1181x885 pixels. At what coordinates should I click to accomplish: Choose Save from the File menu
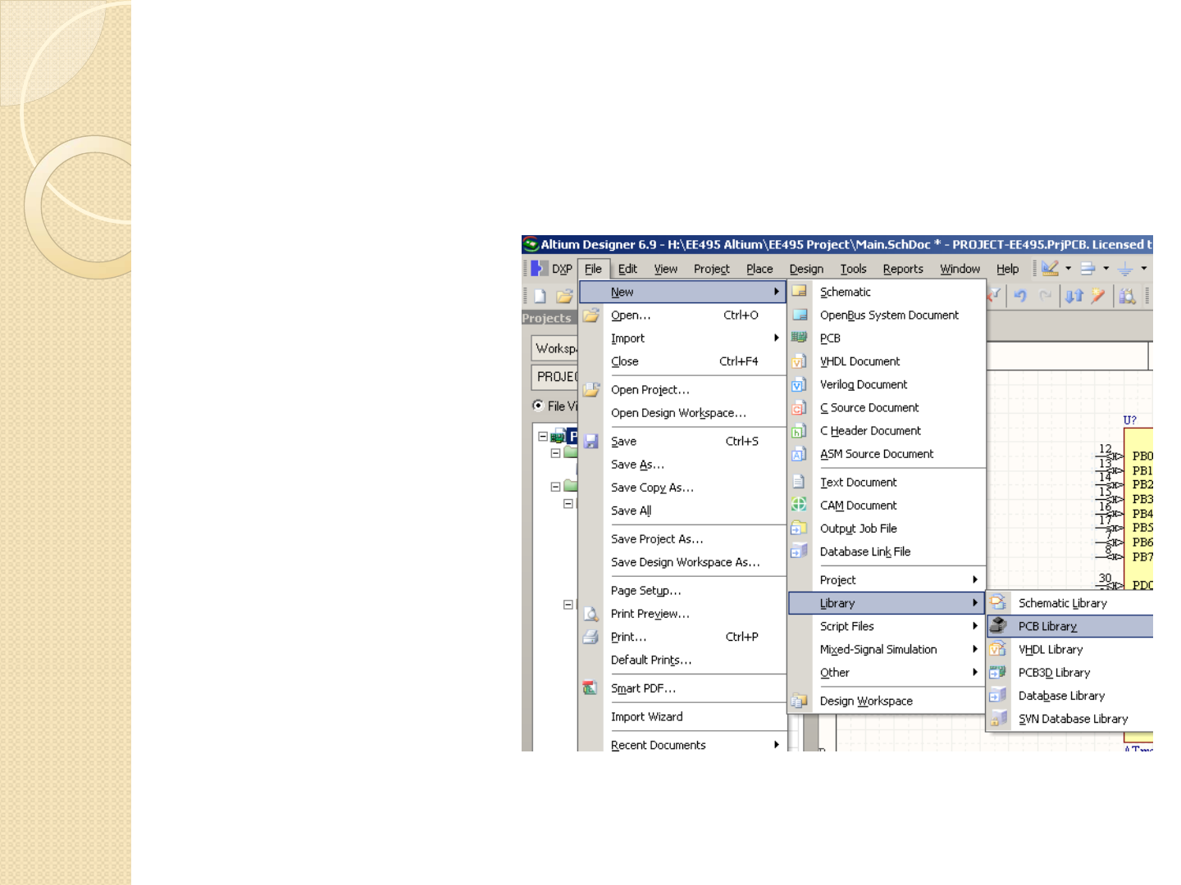click(682, 442)
